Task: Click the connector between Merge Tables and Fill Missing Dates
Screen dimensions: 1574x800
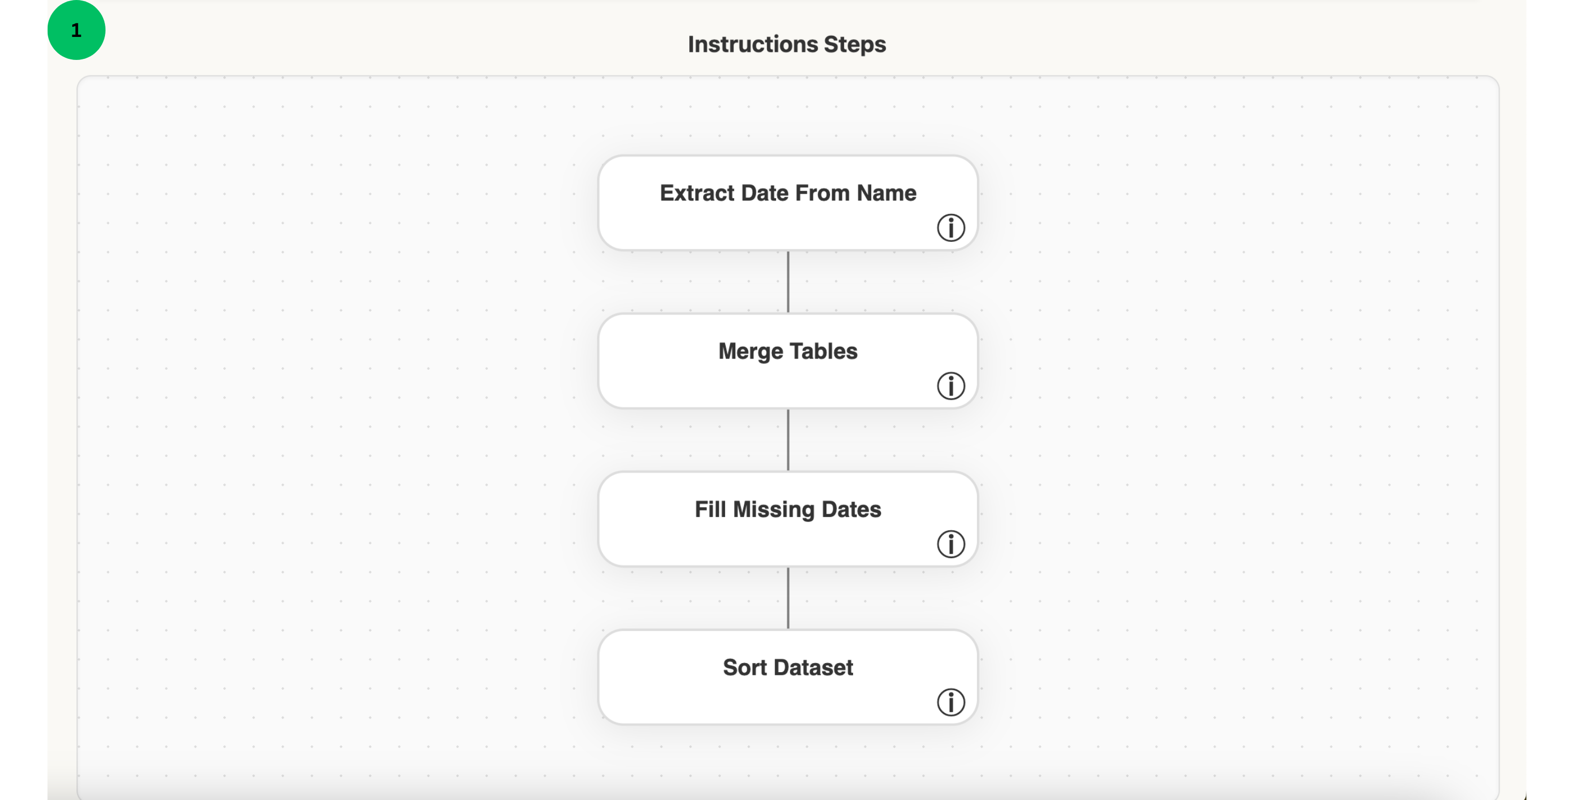Action: pyautogui.click(x=788, y=440)
